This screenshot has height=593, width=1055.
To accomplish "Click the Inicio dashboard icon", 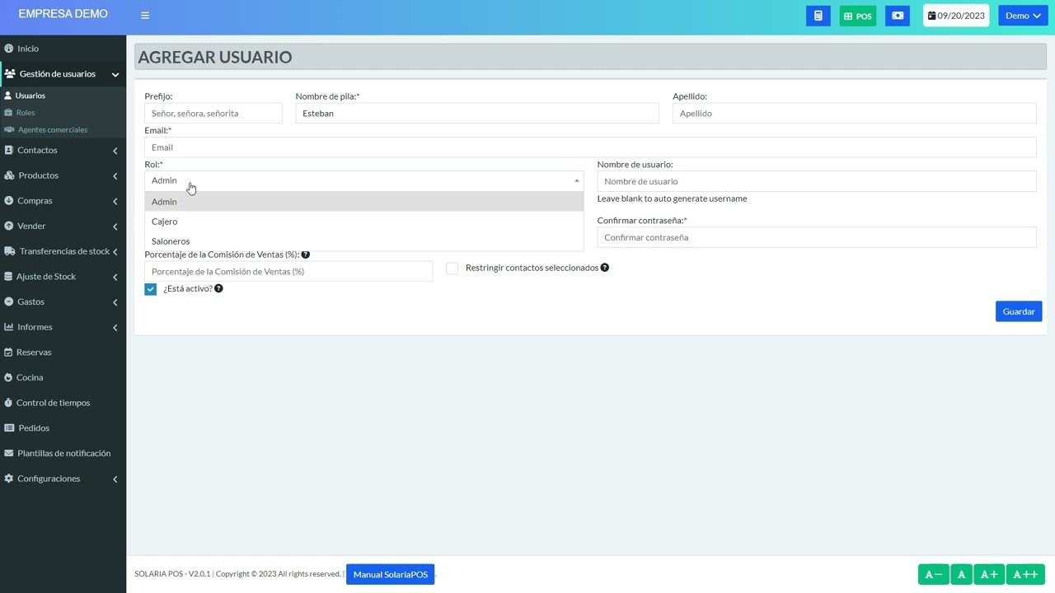I will (9, 49).
